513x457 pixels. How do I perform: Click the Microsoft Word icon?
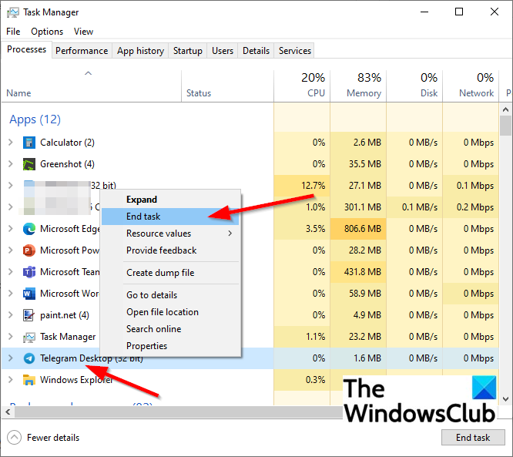[28, 294]
